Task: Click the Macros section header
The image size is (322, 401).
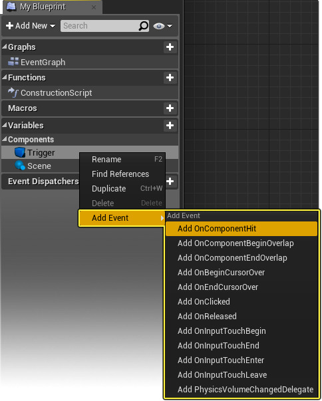Action: [90, 108]
